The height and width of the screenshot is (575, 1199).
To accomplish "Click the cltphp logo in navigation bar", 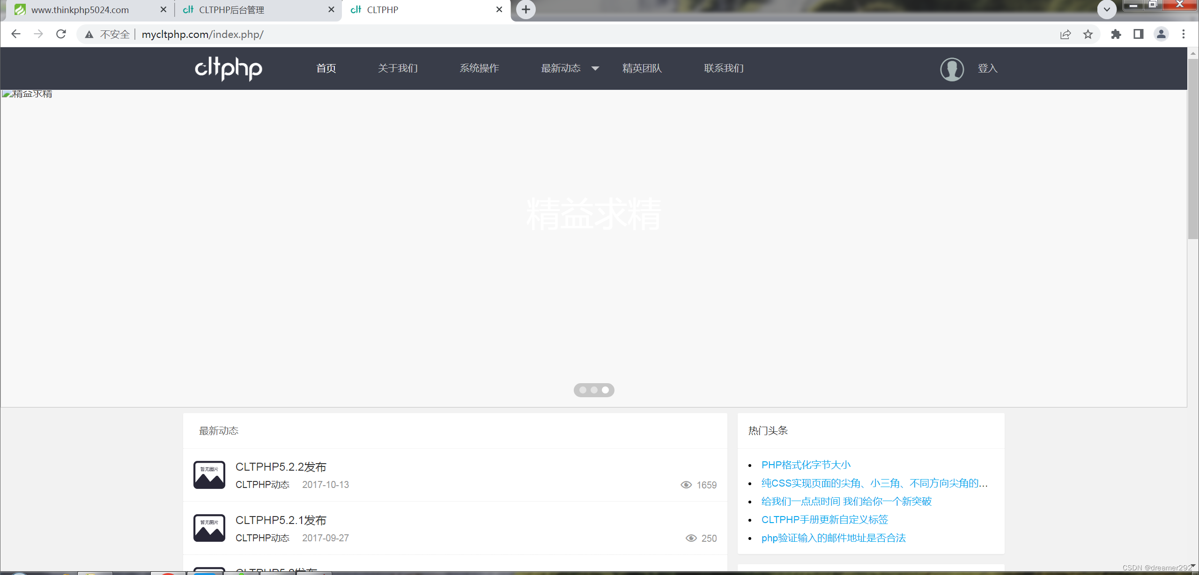I will pyautogui.click(x=228, y=69).
